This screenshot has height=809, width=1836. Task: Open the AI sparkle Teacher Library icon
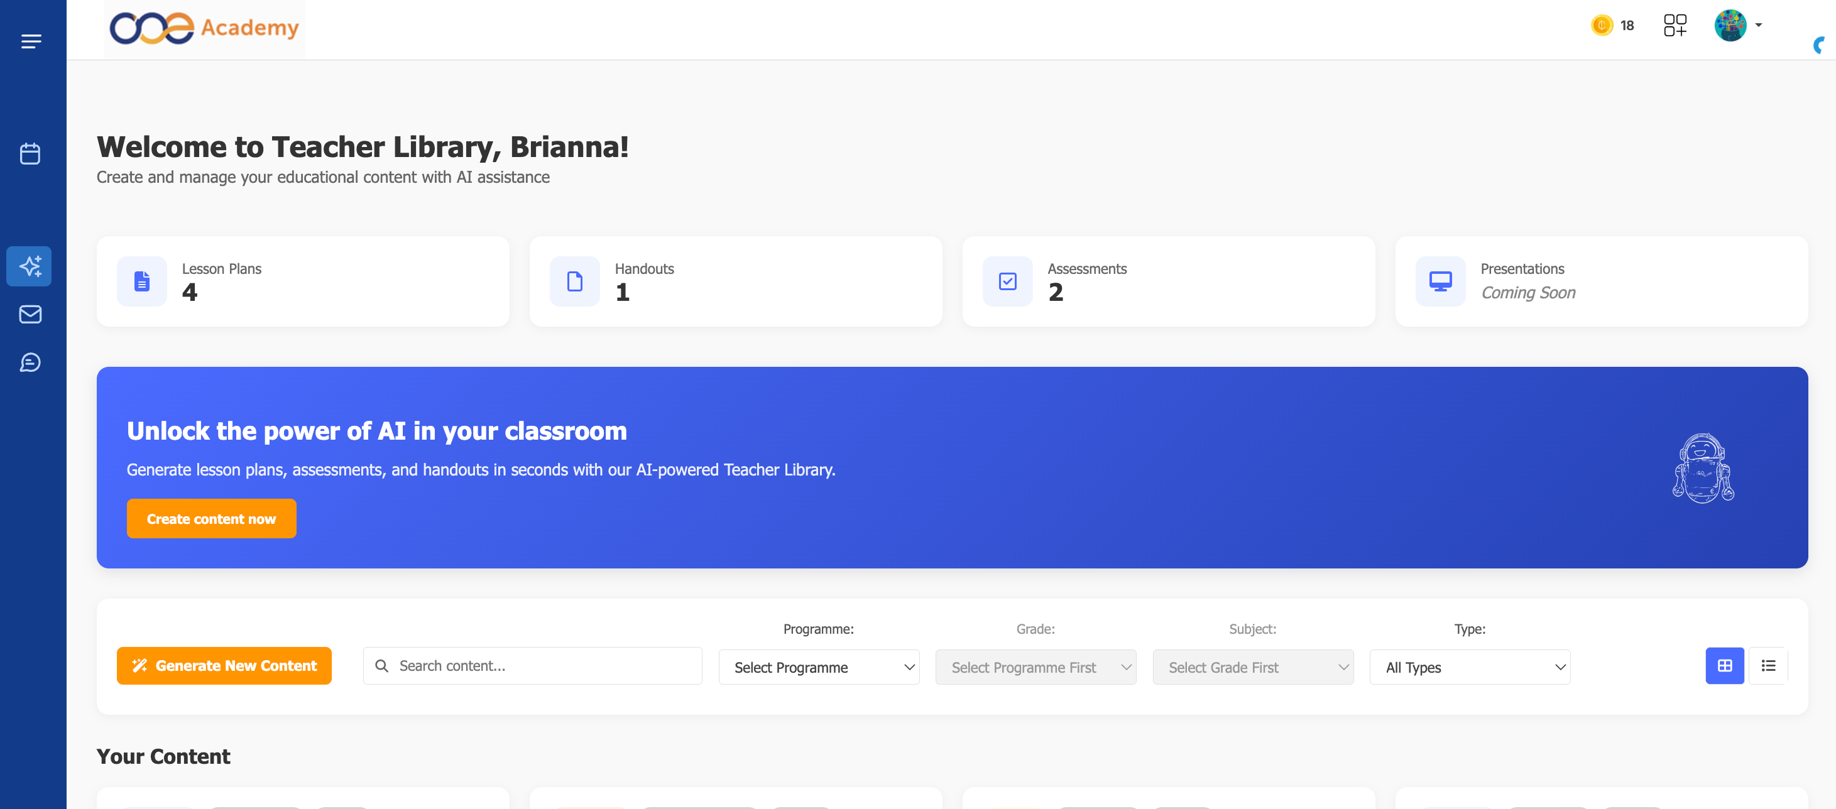[x=30, y=266]
